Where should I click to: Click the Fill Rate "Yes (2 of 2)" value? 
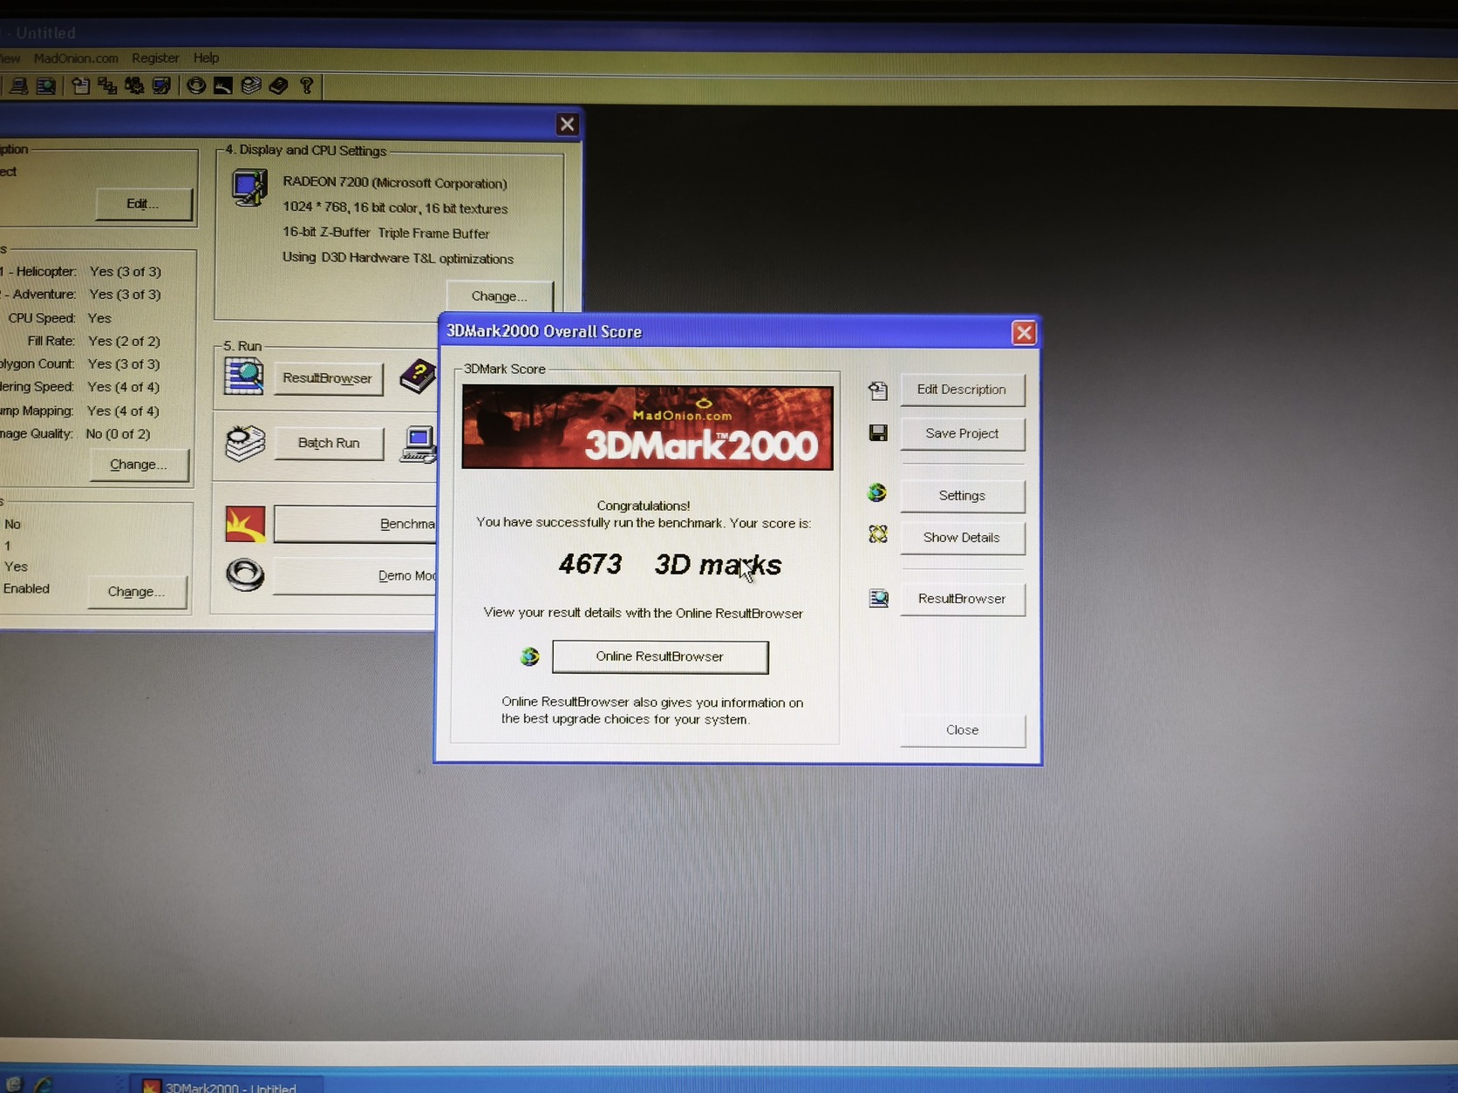click(124, 342)
